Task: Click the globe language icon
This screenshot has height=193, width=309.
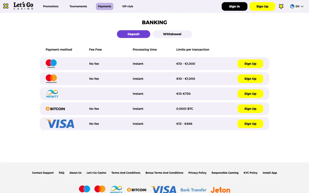Action: (x=292, y=6)
